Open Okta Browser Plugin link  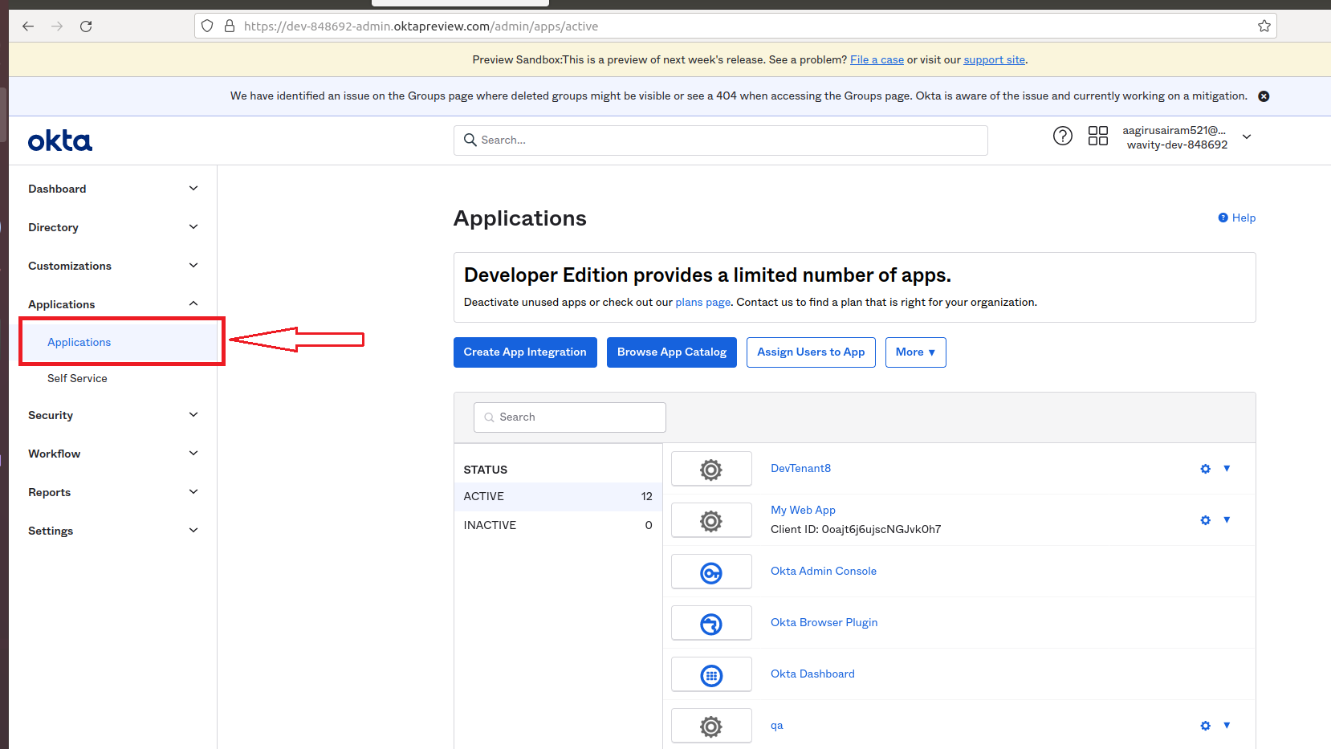(824, 622)
